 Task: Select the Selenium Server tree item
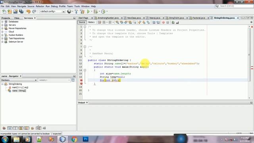tap(16, 42)
